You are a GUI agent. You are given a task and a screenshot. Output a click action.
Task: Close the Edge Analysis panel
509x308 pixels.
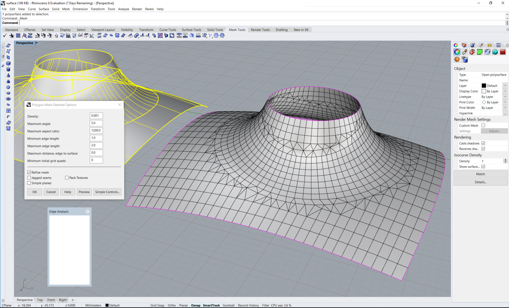(x=88, y=212)
